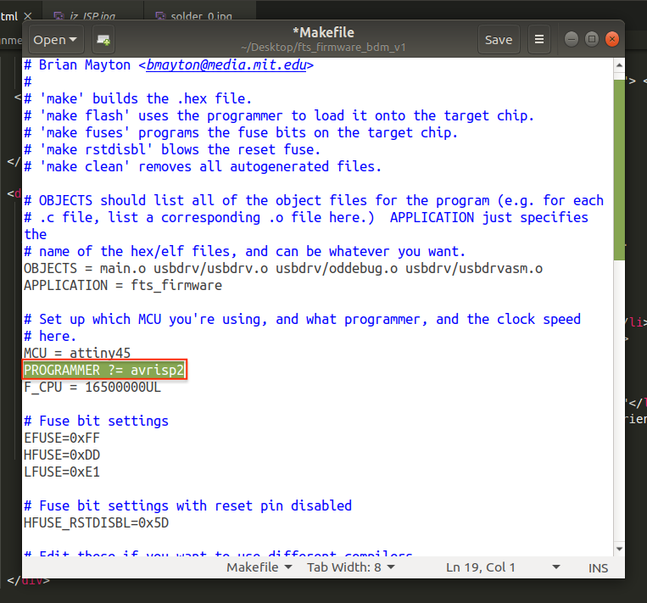Open the Makefile syntax language dropdown

pyautogui.click(x=259, y=567)
